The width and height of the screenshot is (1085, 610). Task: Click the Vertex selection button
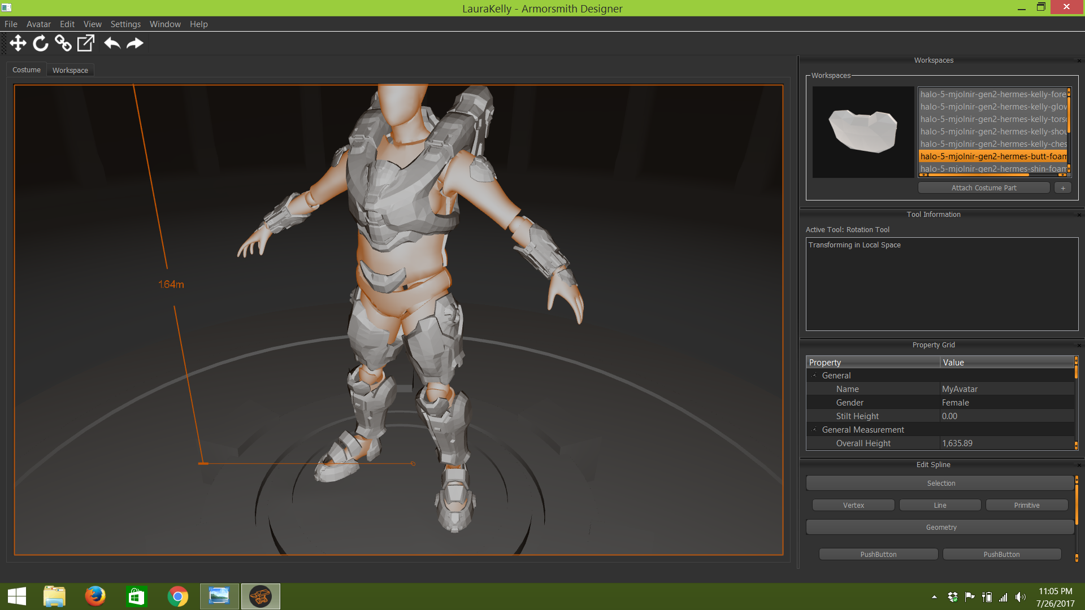[x=853, y=506]
